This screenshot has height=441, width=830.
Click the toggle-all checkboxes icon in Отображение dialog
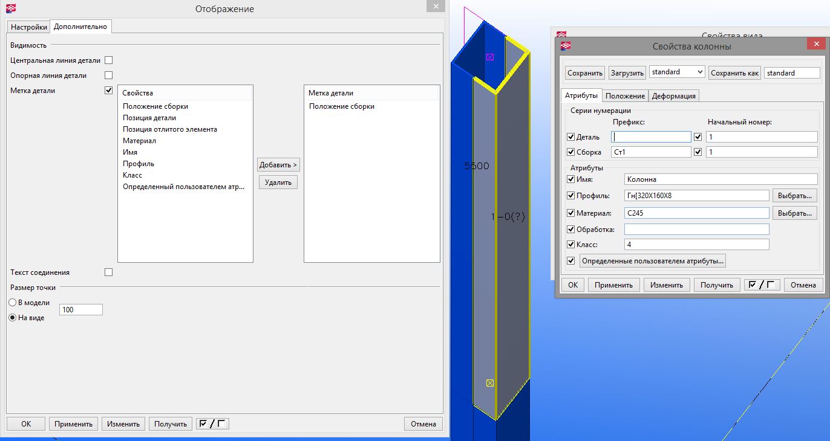click(212, 424)
